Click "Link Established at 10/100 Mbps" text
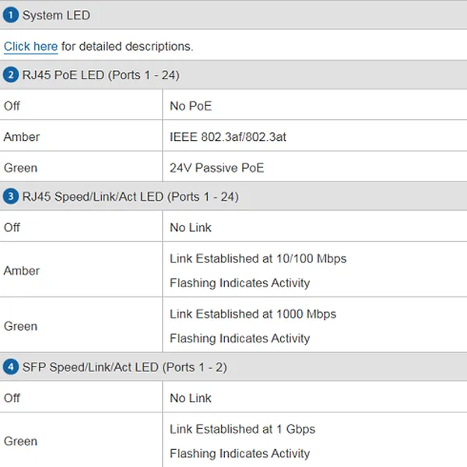The height and width of the screenshot is (467, 467). [x=258, y=258]
